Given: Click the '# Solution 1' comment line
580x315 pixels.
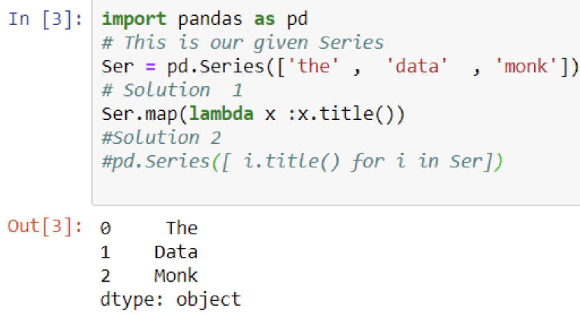Looking at the screenshot, I should tap(172, 90).
